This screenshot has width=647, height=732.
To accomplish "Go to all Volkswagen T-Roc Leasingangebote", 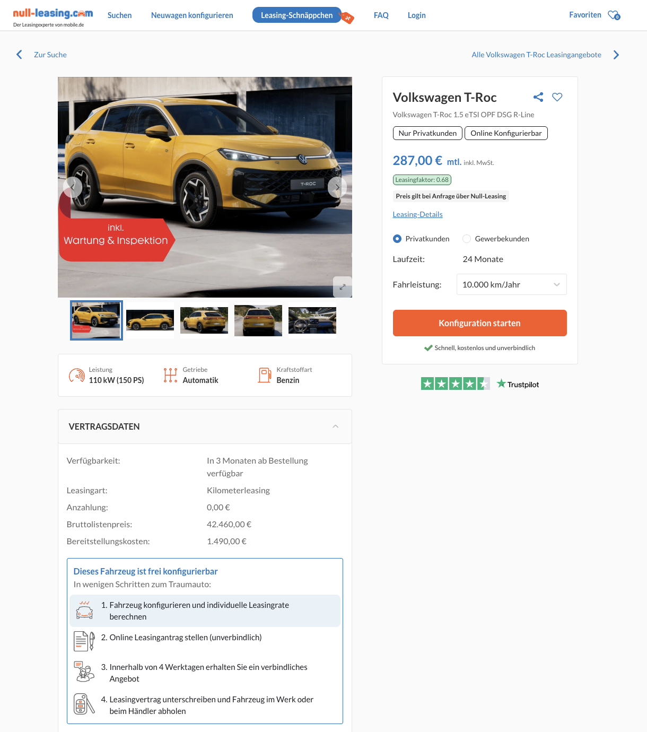I will pyautogui.click(x=536, y=55).
